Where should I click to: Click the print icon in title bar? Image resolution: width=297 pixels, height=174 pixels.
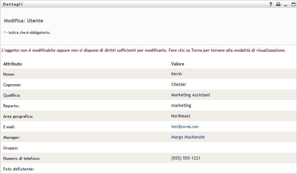click(278, 4)
